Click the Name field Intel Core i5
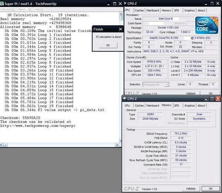Viewport: 222px width, 193px height. tap(168, 19)
